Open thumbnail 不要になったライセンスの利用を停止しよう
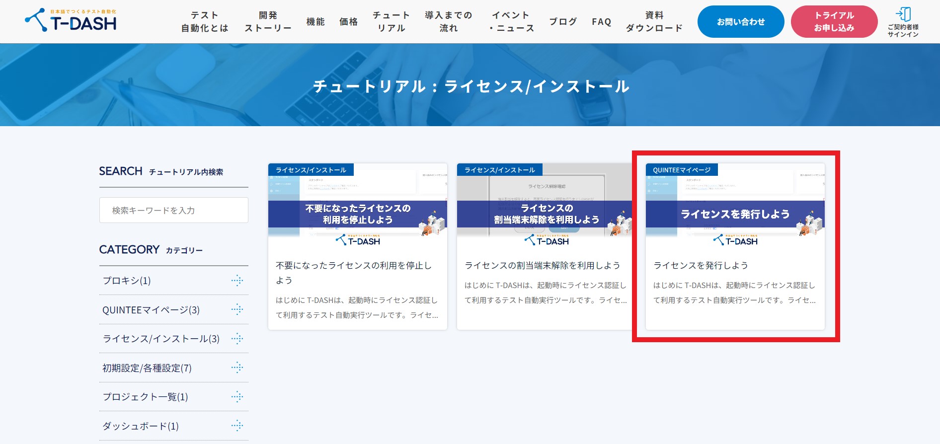This screenshot has width=940, height=444. 358,206
